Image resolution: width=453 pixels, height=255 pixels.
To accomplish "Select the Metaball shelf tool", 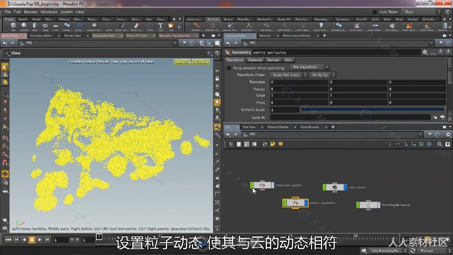I will coord(67,27).
